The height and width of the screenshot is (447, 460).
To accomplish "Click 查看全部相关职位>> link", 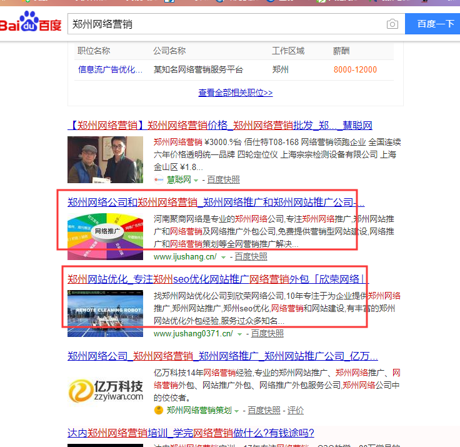I will pos(235,93).
